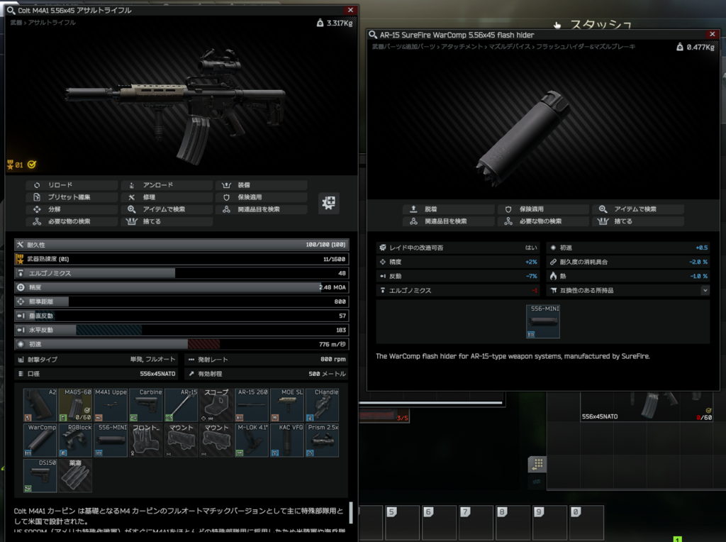Open the stash grid view toggle icon
Viewport: 726px width, 542px height.
point(537,464)
